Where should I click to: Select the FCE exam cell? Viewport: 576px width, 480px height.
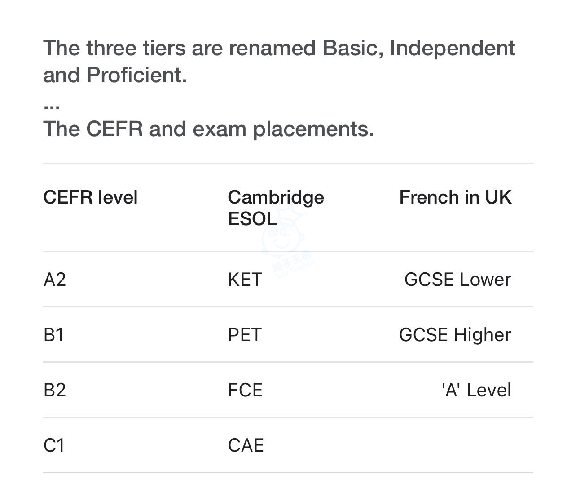coord(245,390)
